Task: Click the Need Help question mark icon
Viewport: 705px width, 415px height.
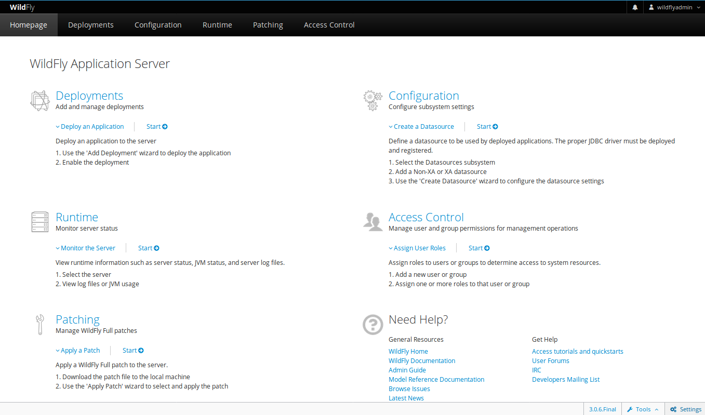Action: [373, 325]
